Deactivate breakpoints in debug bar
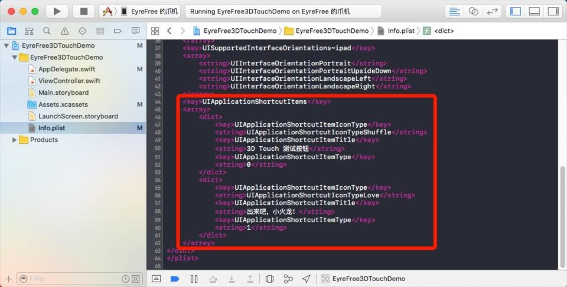Image resolution: width=567 pixels, height=287 pixels. 175,279
